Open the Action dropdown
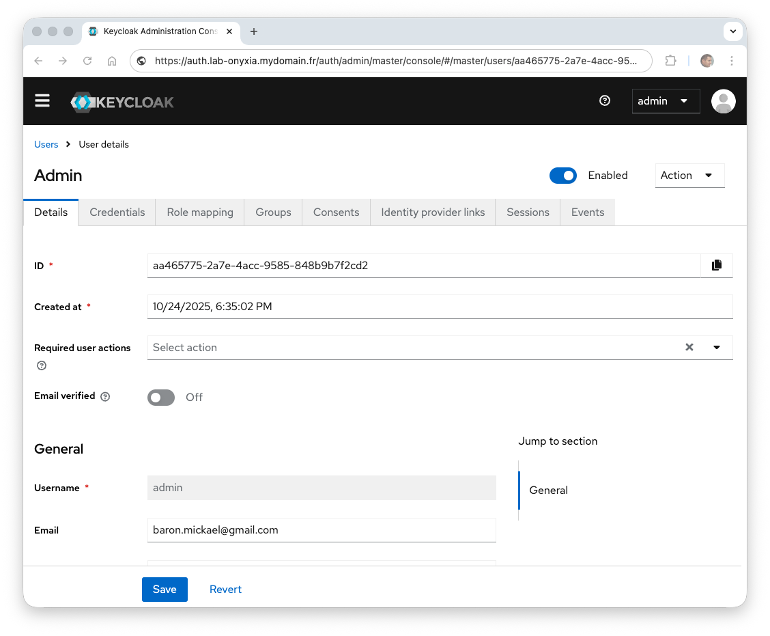The width and height of the screenshot is (770, 636). coord(689,176)
